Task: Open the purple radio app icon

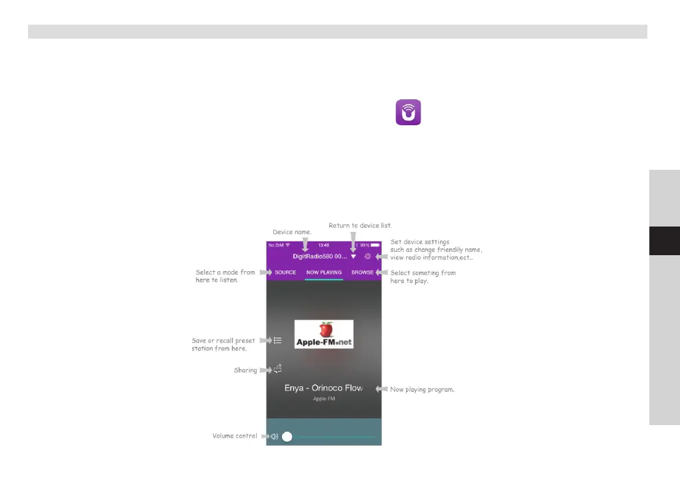Action: tap(408, 112)
